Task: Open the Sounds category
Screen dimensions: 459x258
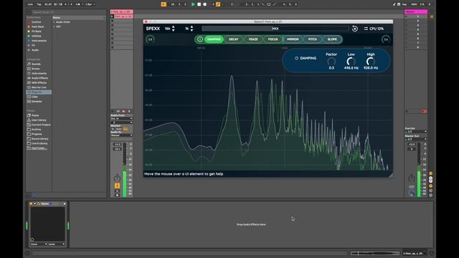Action: click(36, 64)
